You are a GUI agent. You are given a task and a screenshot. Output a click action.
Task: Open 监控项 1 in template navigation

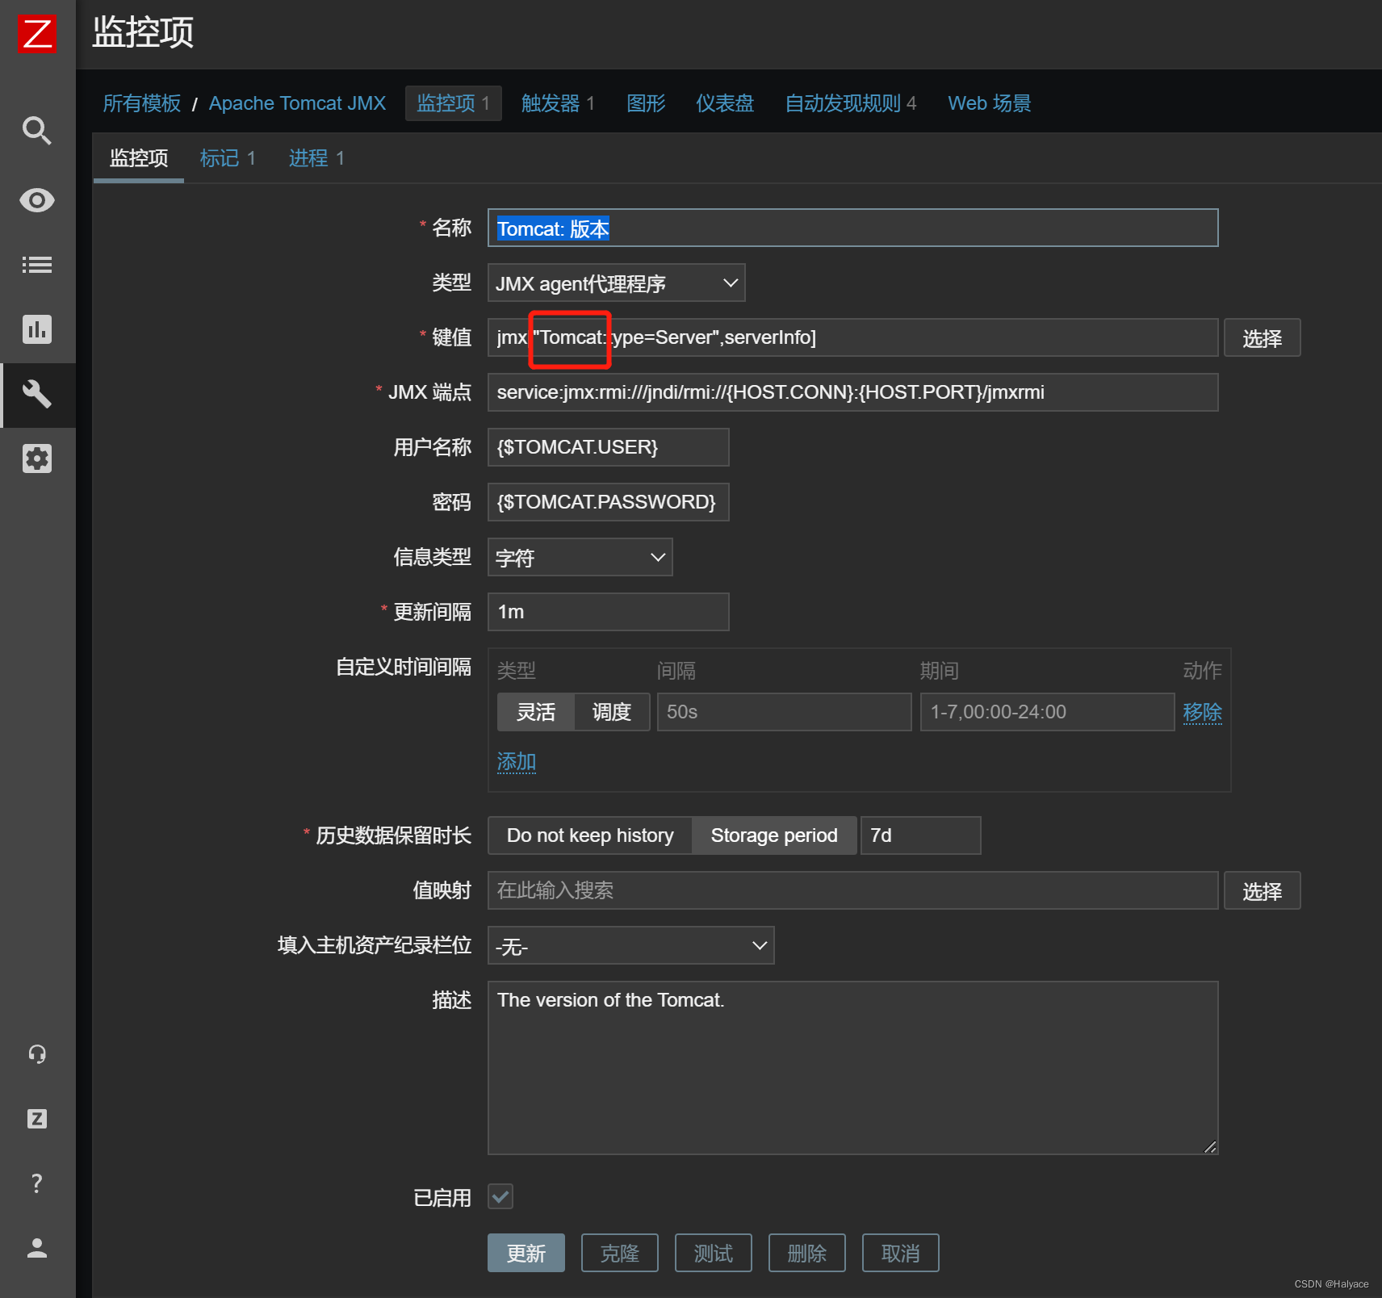pos(454,103)
